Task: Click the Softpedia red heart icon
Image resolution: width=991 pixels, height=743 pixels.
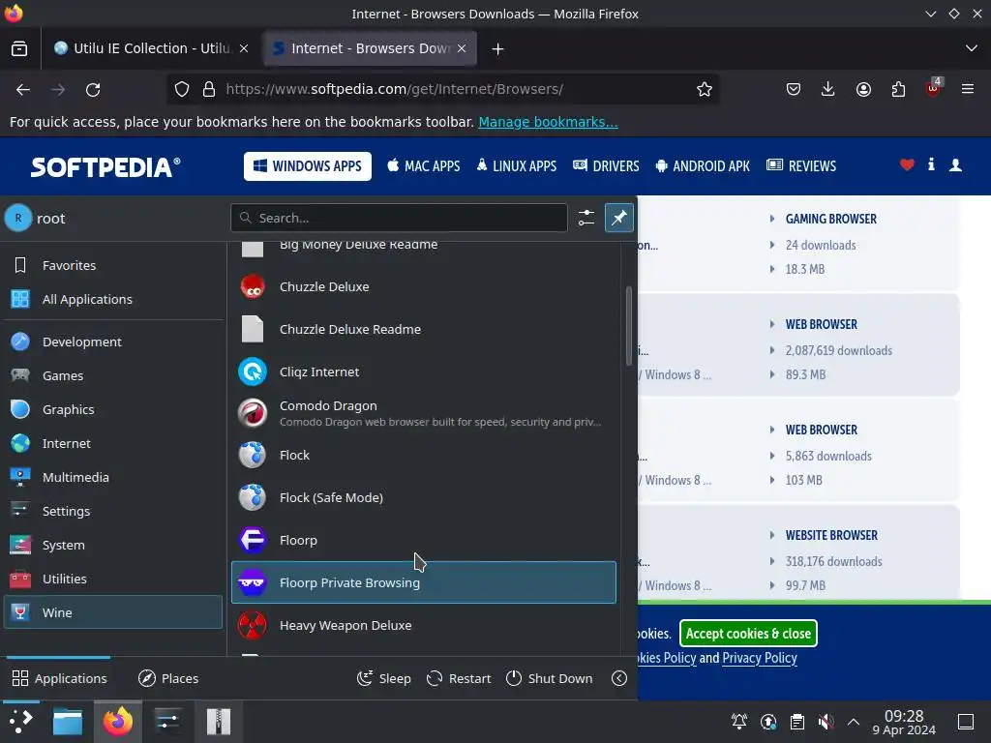Action: tap(907, 164)
